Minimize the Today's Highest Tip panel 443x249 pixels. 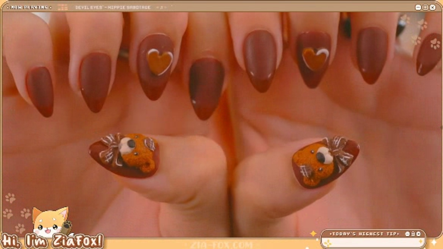[407, 234]
